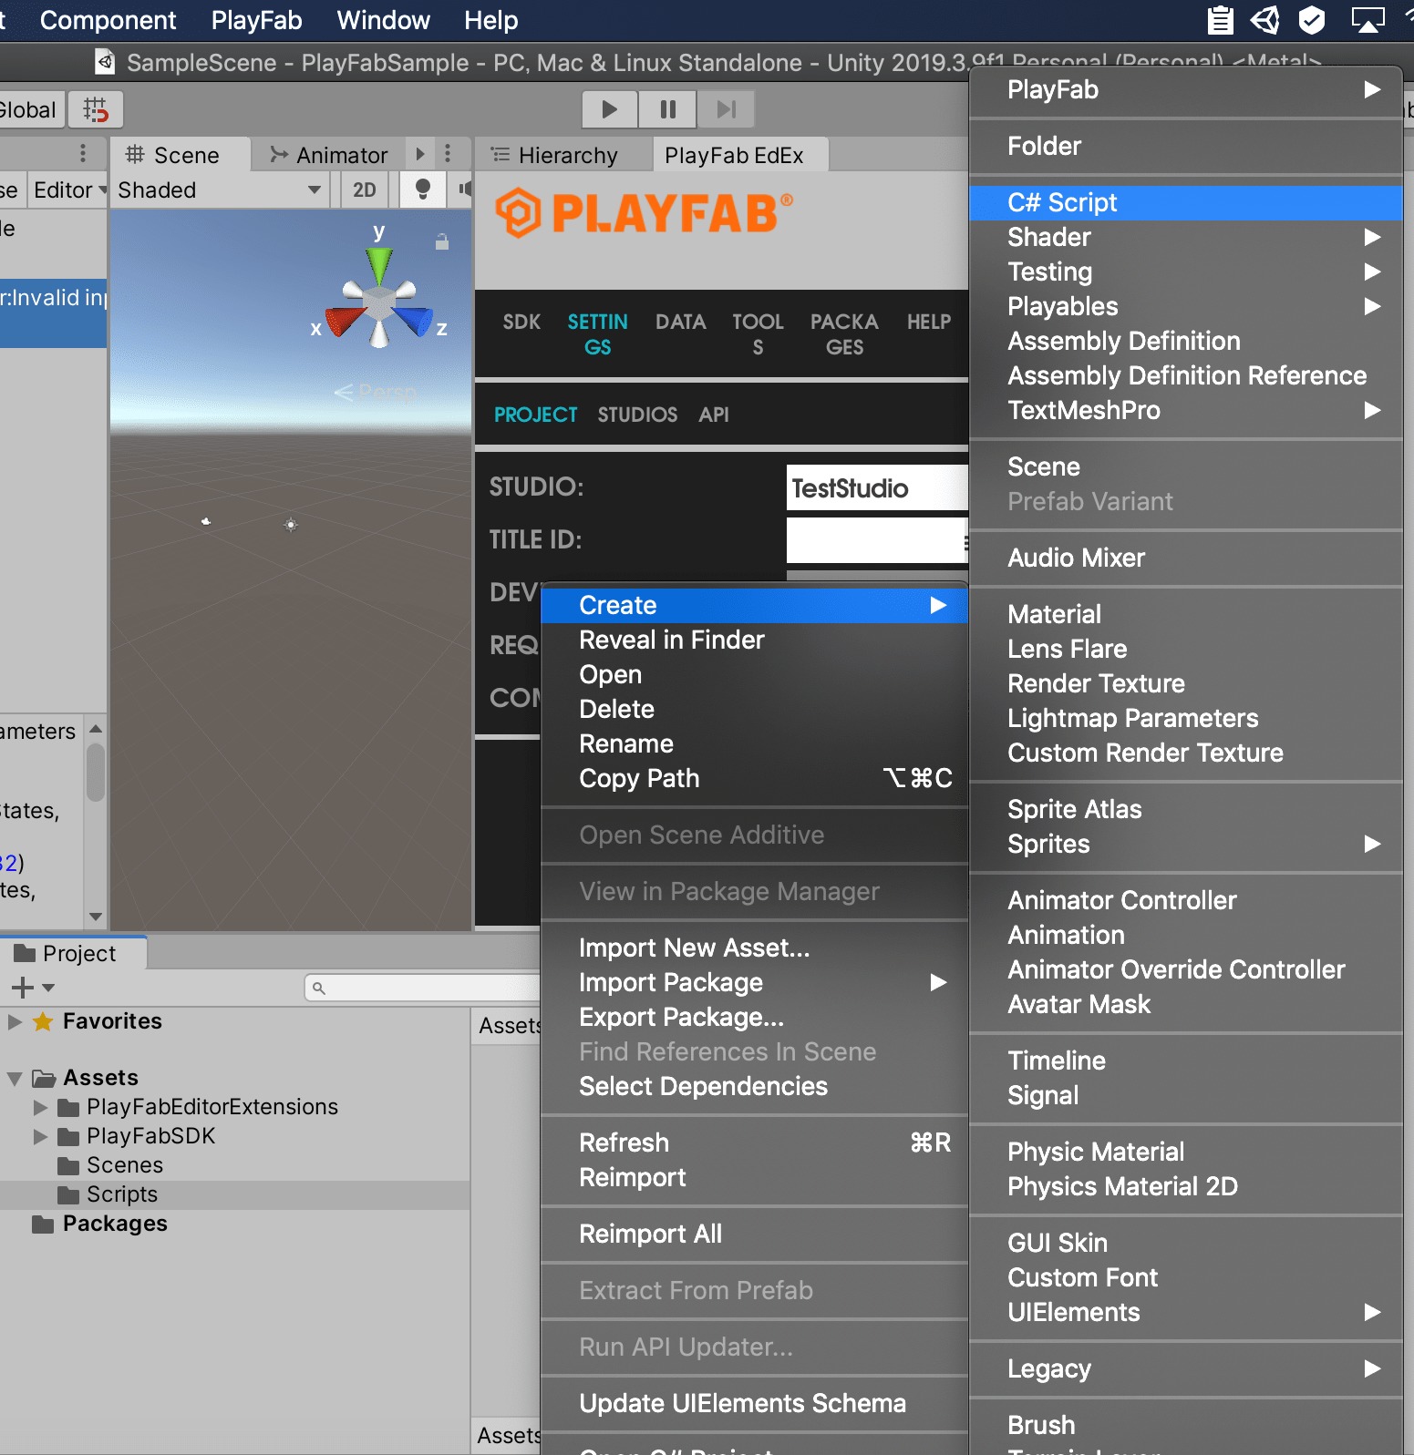Open the PACKAGES section in PlayFab

click(x=844, y=334)
